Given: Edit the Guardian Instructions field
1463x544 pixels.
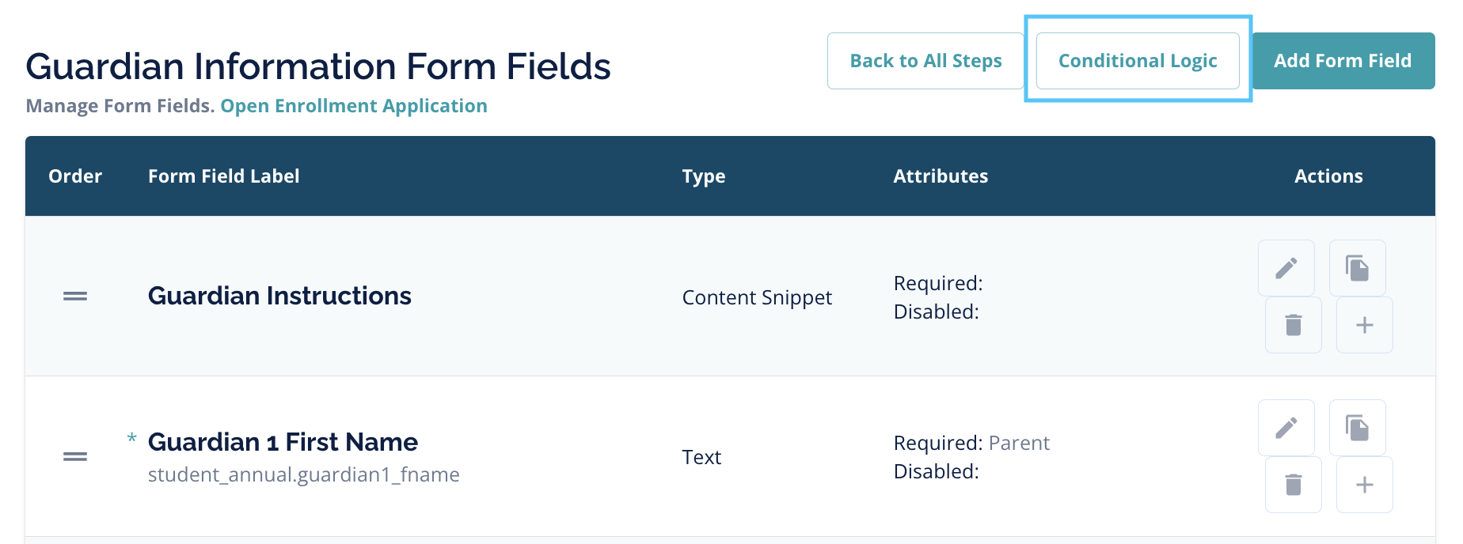Looking at the screenshot, I should (x=1286, y=268).
